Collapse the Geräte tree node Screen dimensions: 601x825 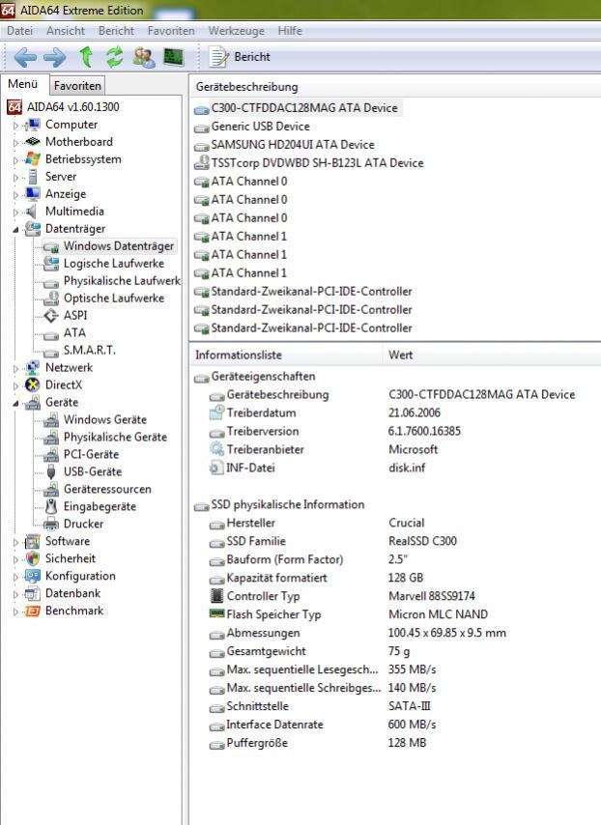point(15,403)
